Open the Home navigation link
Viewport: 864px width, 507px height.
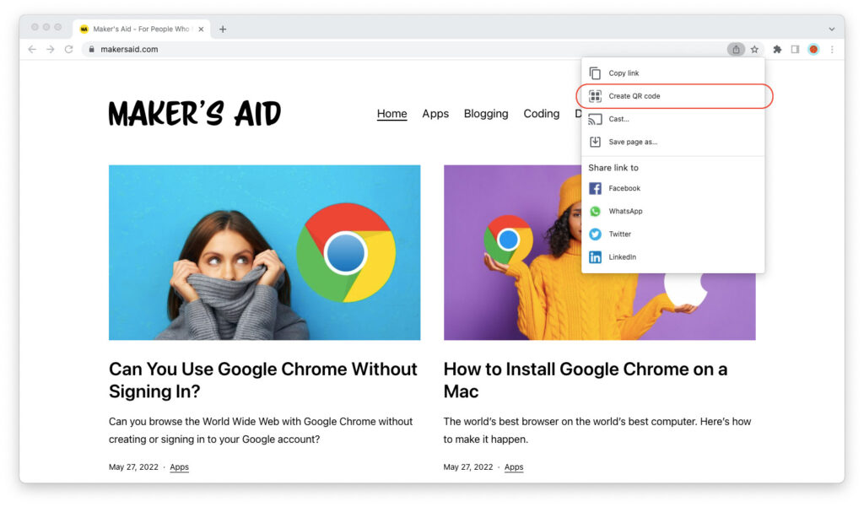tap(391, 114)
